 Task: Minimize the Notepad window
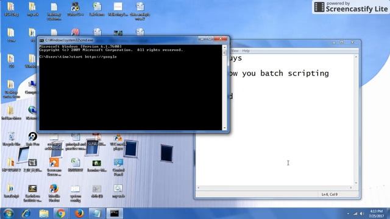pos(334,43)
